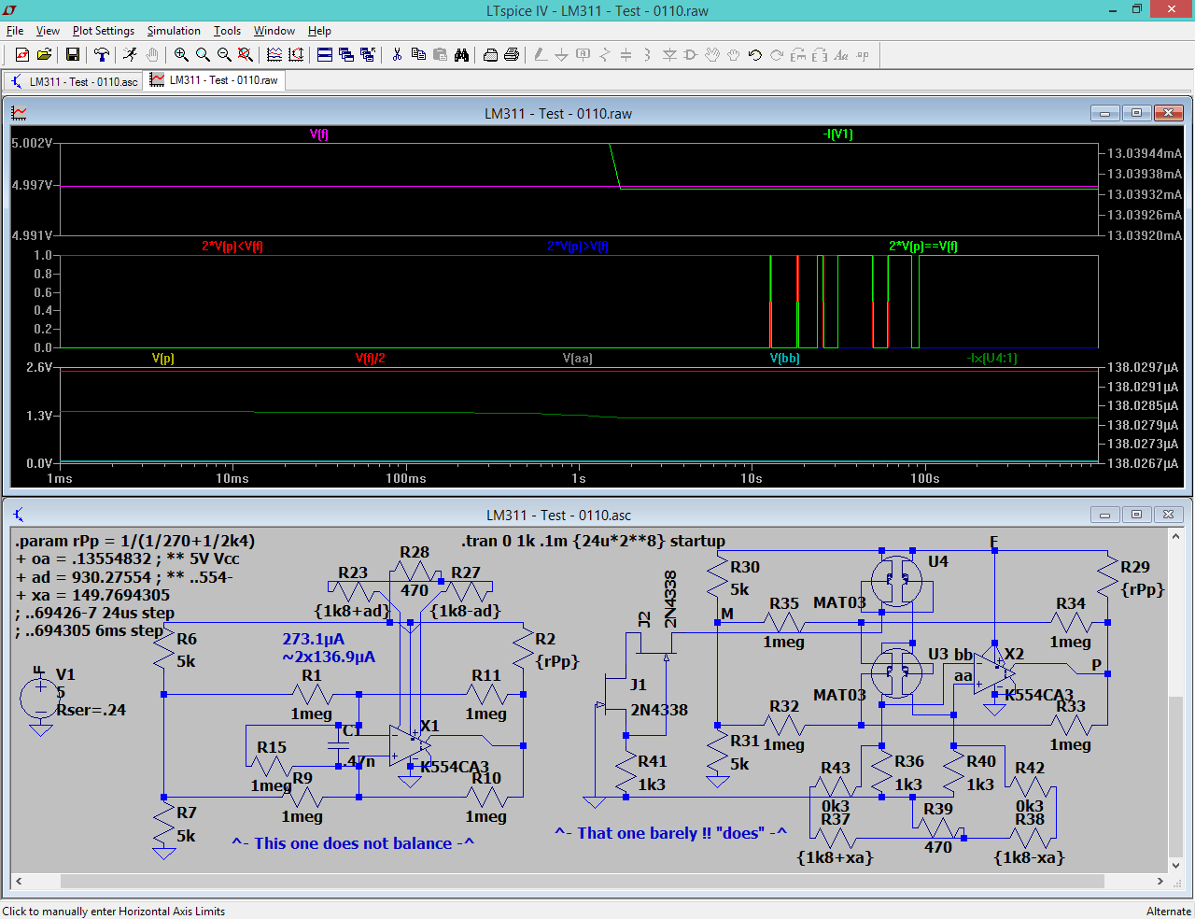Viewport: 1195px width, 919px height.
Task: Select the plain magnifier zoom-area tool
Action: click(203, 55)
